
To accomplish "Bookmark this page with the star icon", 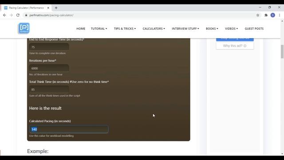I will tap(258, 15).
